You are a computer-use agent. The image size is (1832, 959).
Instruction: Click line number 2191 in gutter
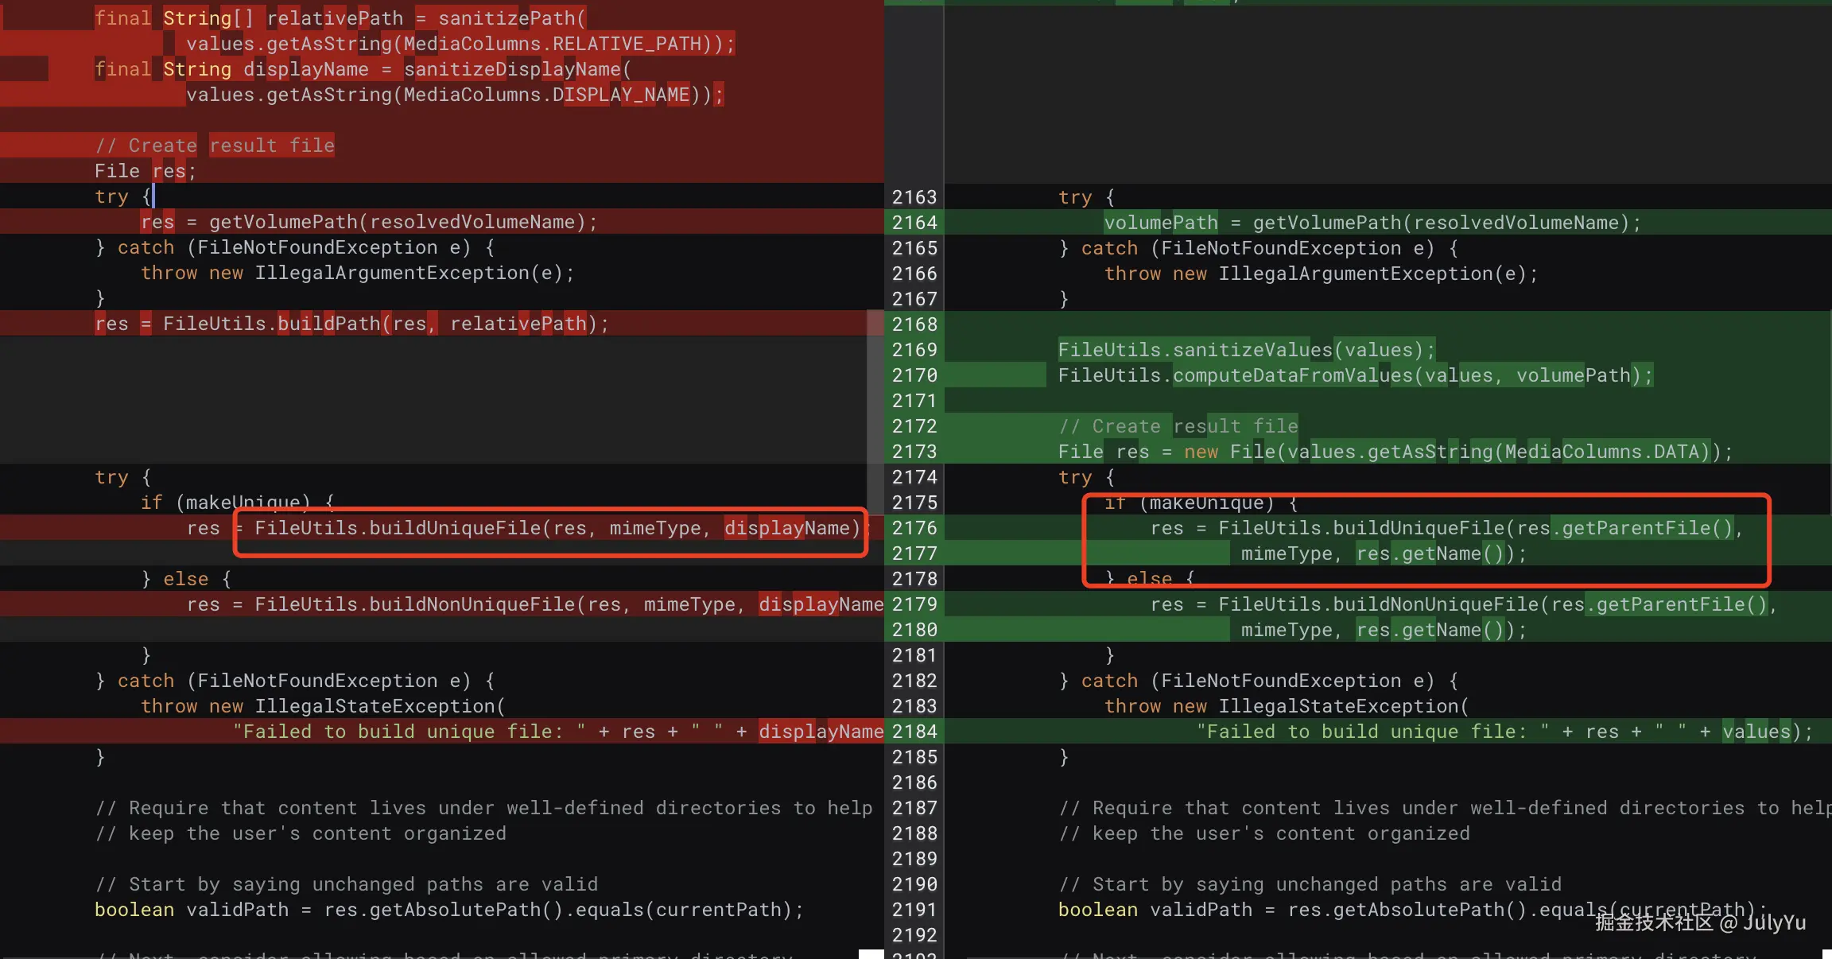pos(914,910)
